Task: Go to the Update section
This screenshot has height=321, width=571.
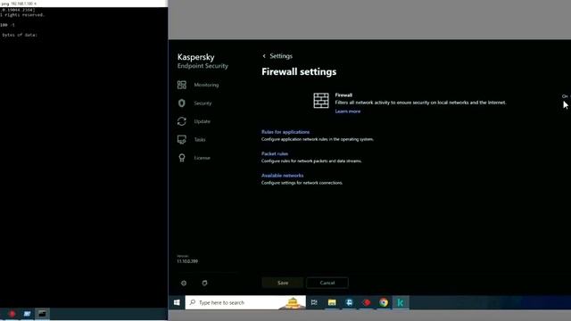Action: 194,121
